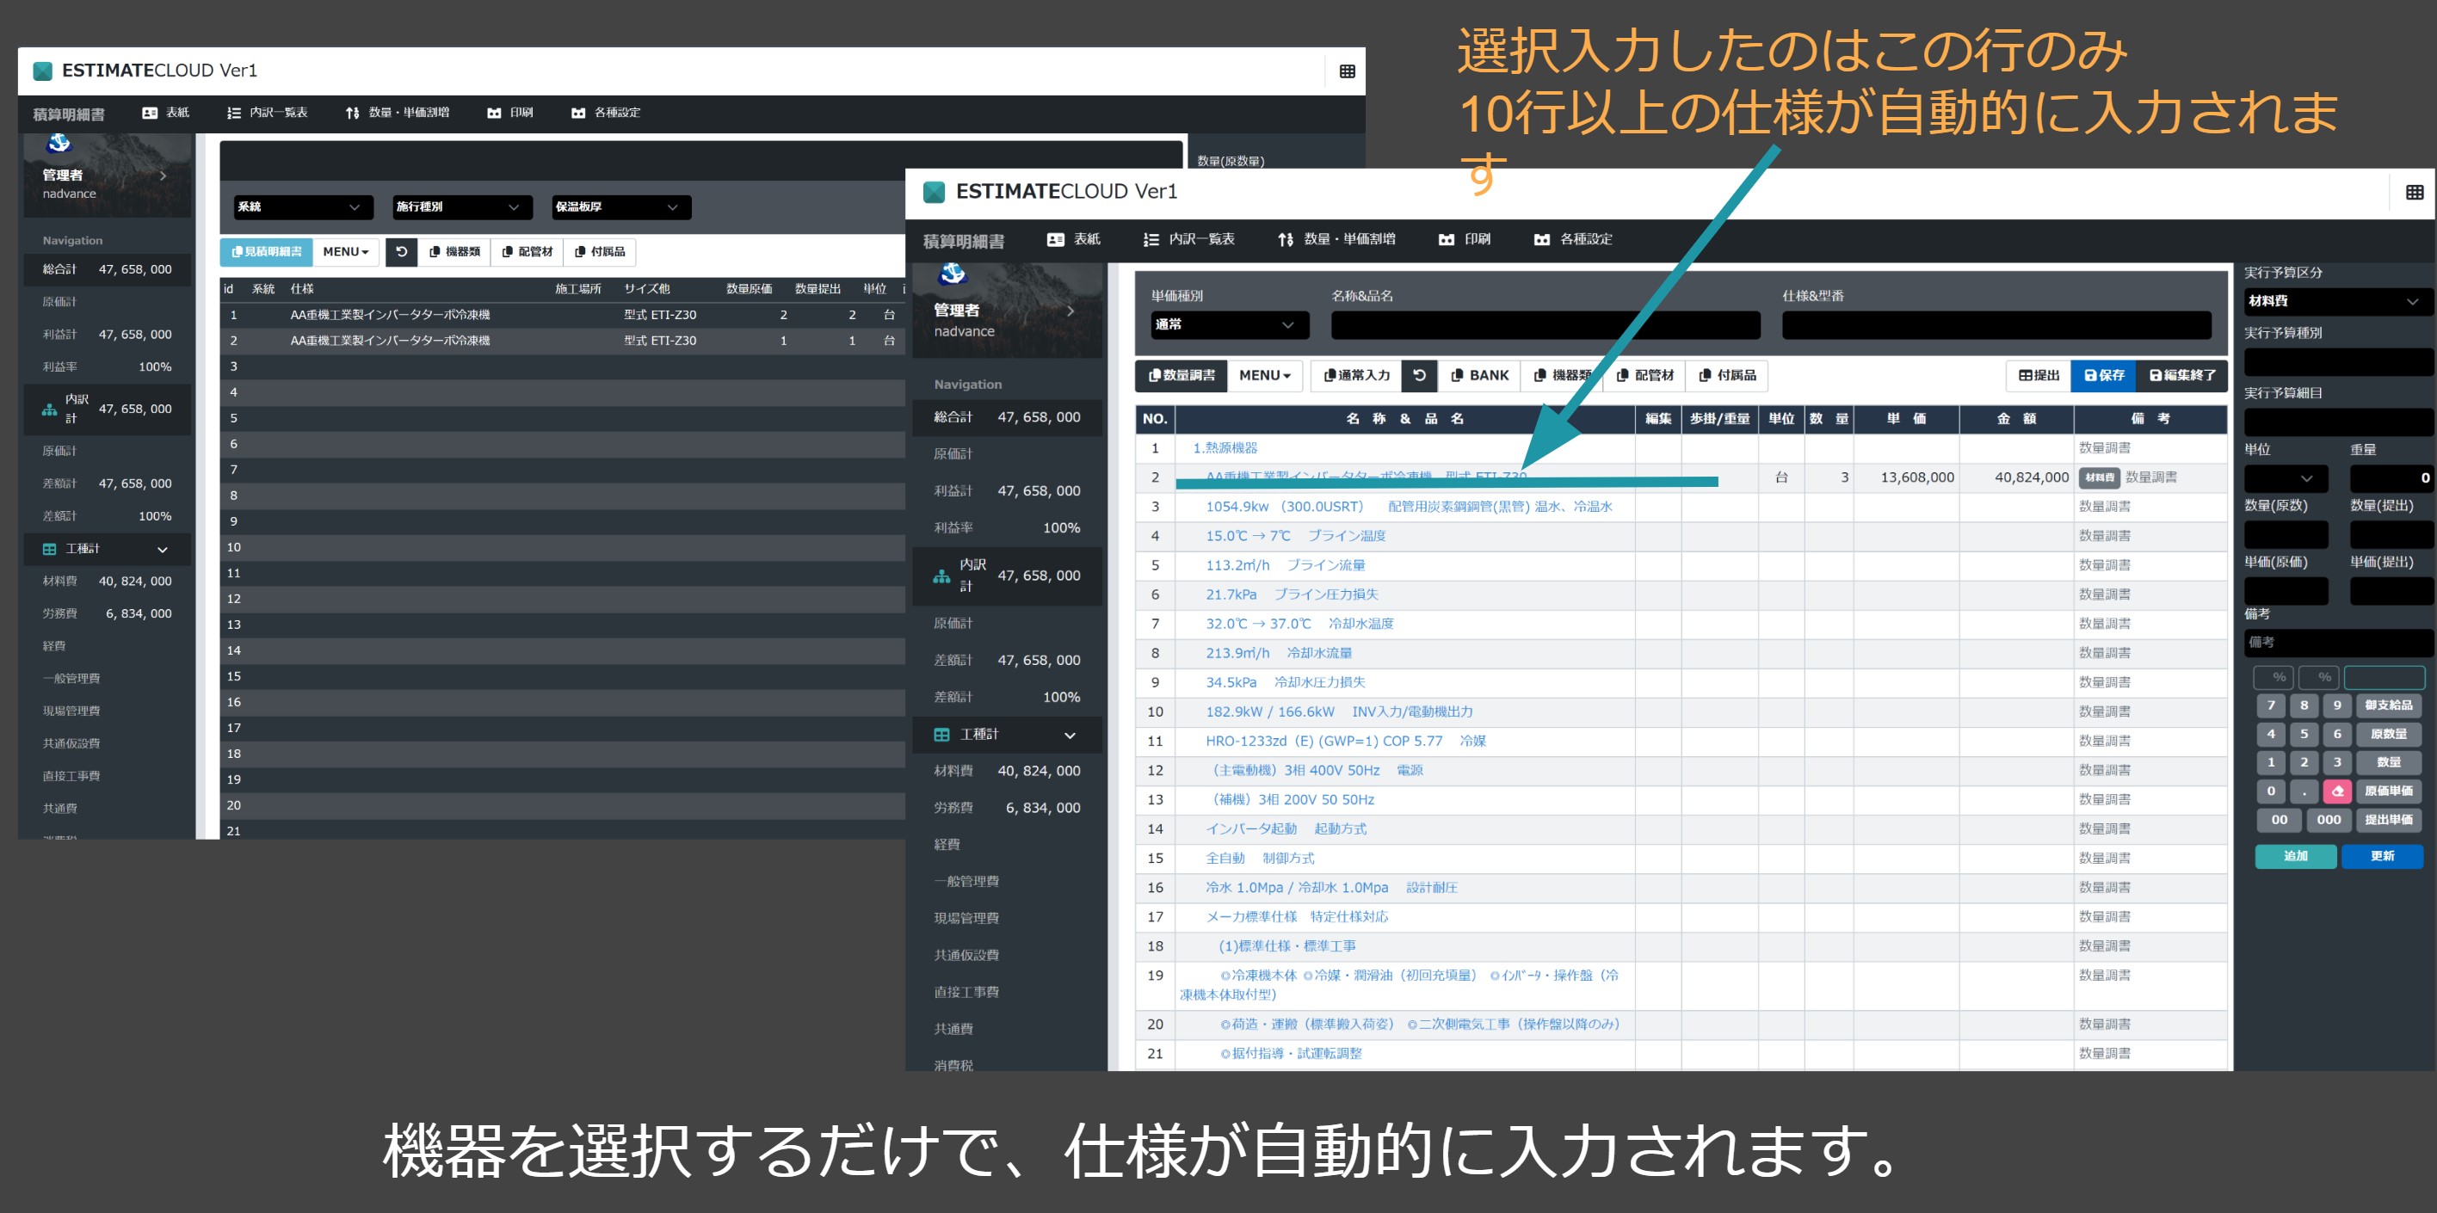Open 数量・単価割増 menu in front window
Viewport: 2437px width, 1213px height.
click(1336, 239)
